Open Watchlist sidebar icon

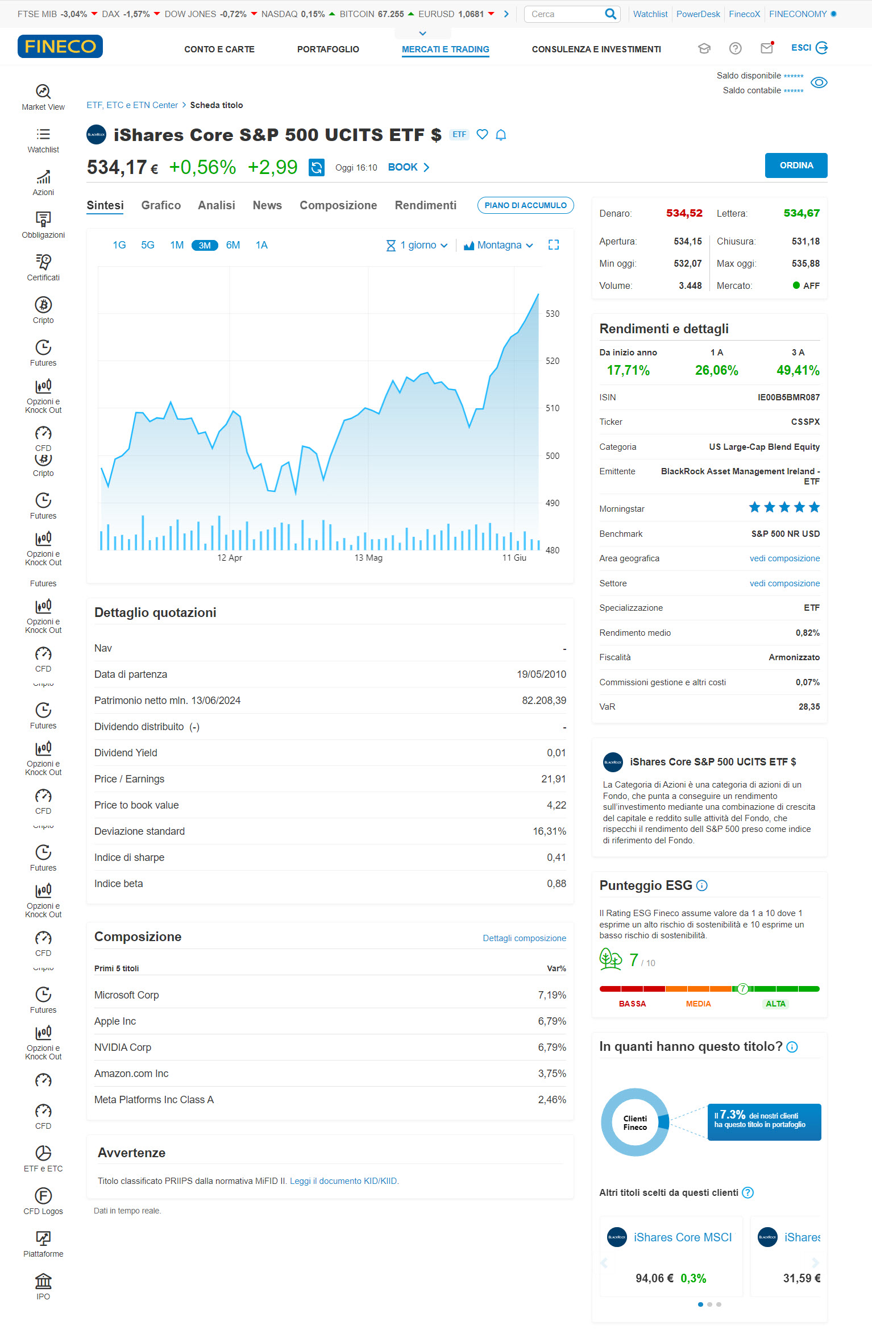point(43,140)
